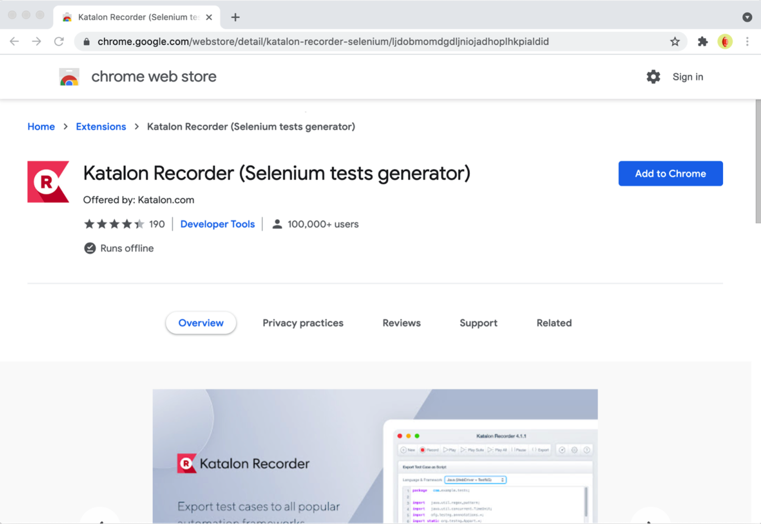Screen dimensions: 761x524
Task: Open the Extensions puzzle menu
Action: (x=703, y=42)
